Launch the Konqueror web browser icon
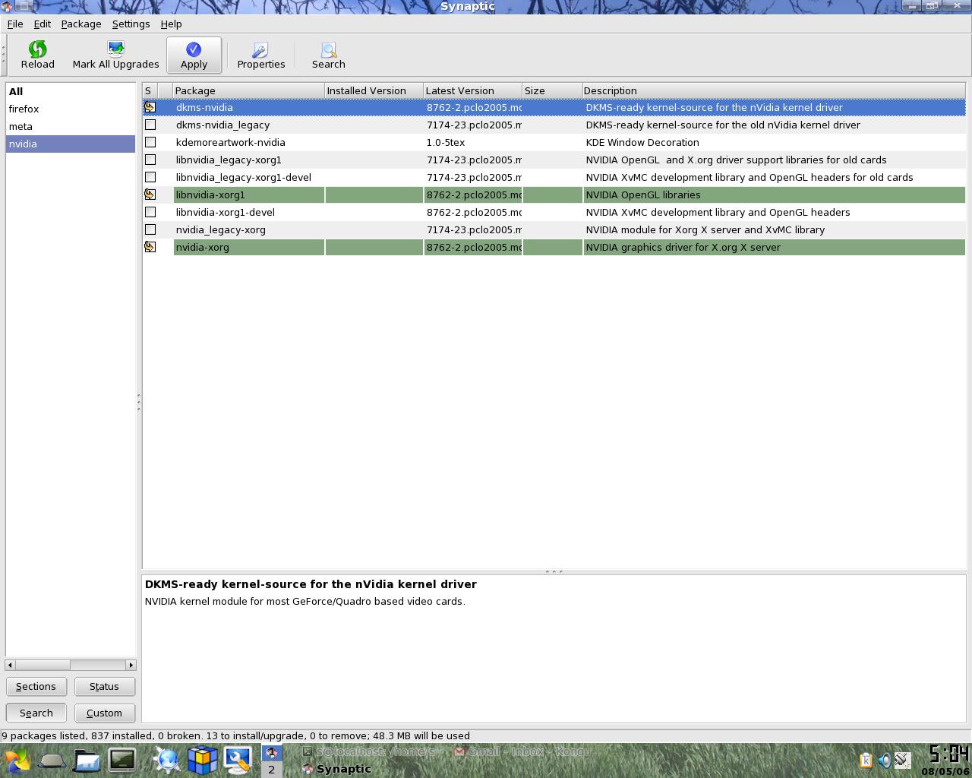The image size is (972, 778). coord(167,760)
